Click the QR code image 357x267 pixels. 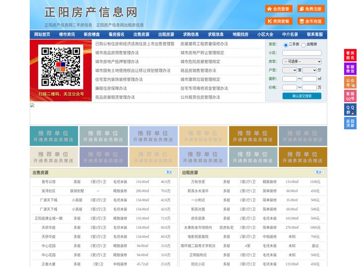60,67
